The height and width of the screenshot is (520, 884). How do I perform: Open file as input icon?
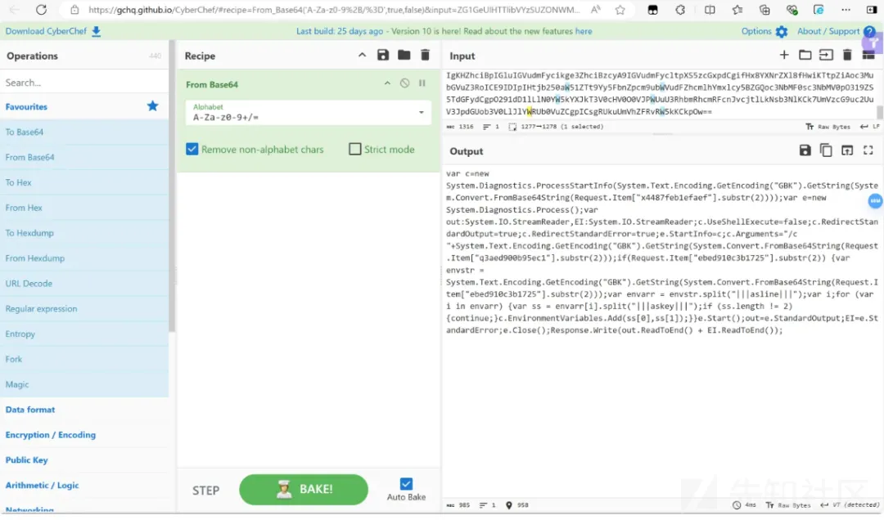tap(826, 55)
